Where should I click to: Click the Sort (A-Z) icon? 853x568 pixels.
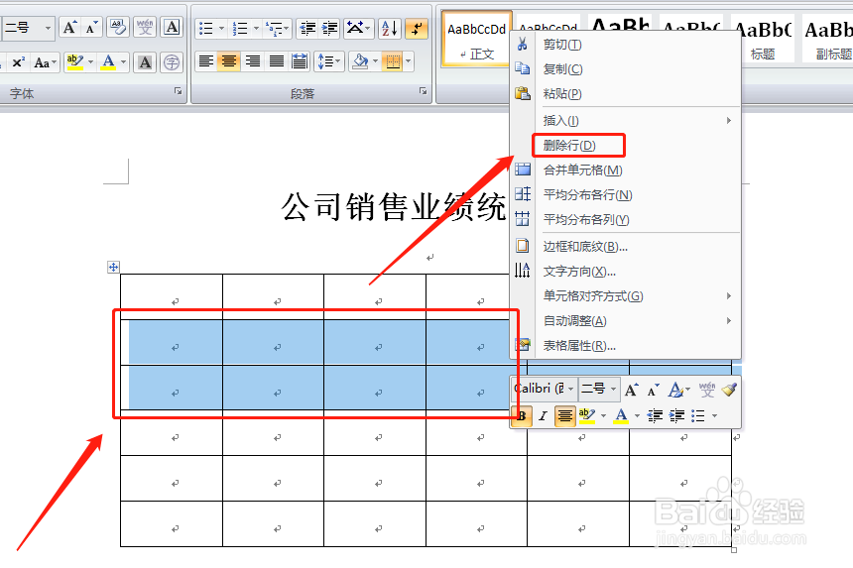pyautogui.click(x=390, y=28)
